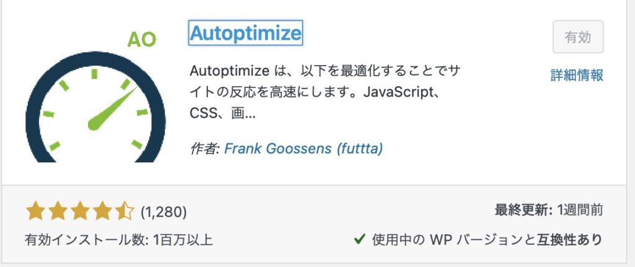Click the 有効インストール数 1百万以上 text
Image resolution: width=635 pixels, height=267 pixels.
tap(118, 240)
